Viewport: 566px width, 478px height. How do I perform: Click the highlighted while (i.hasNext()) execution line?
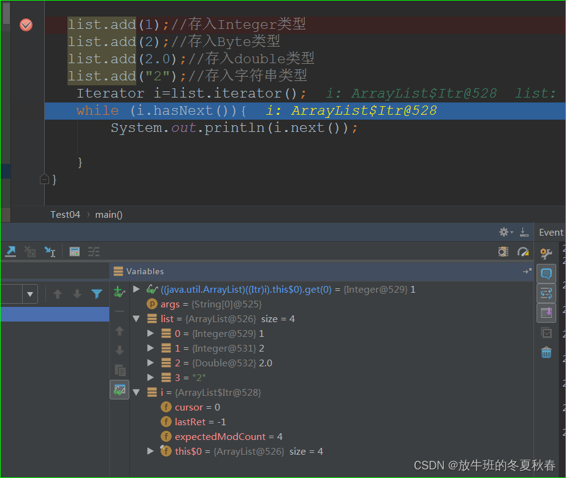tap(305, 111)
